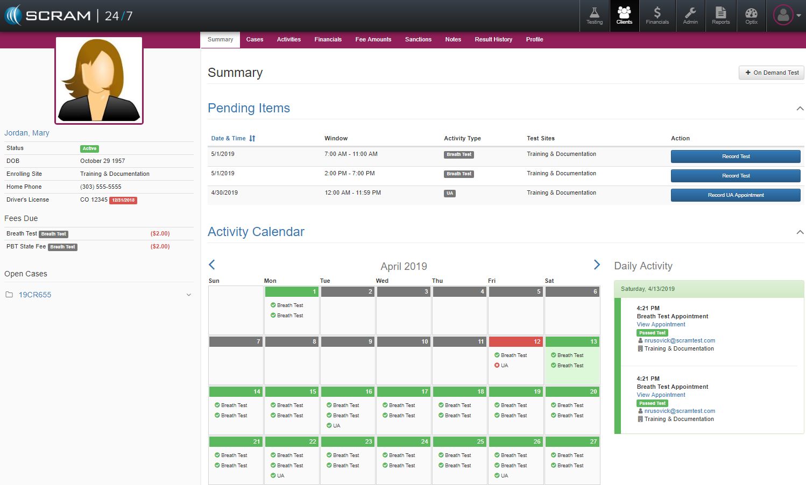This screenshot has width=806, height=485.
Task: Collapse the Activity Calendar section
Action: tap(800, 232)
